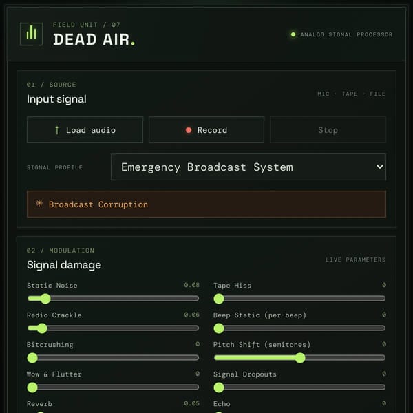The height and width of the screenshot is (413, 413).
Task: Click the green status indicator dot
Action: [x=293, y=34]
